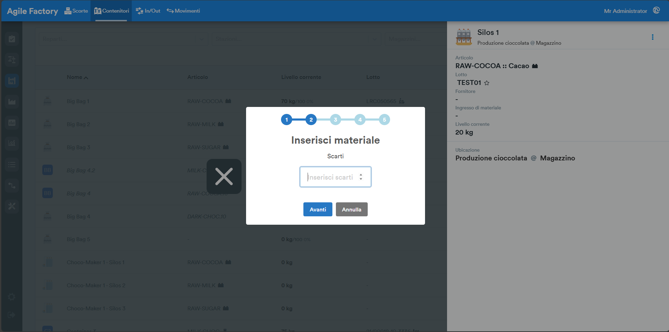
Task: Click the brick icon beside RAW-SUGAR in Big Bag 3
Action: click(226, 147)
